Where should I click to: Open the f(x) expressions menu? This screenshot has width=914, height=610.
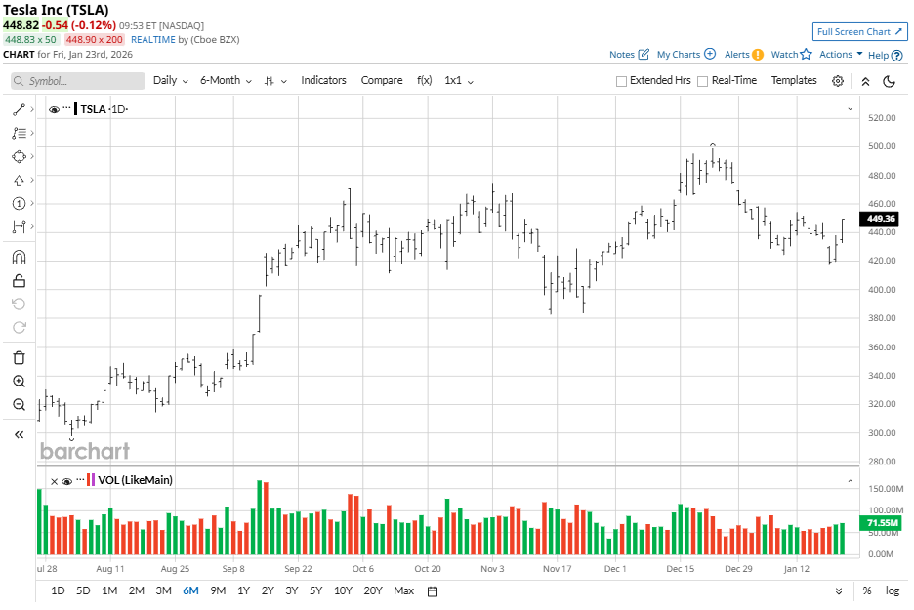pyautogui.click(x=425, y=80)
